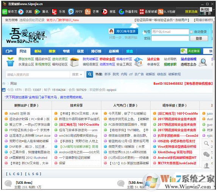
Task: Switch to the 门户 tab
Action: [9, 51]
